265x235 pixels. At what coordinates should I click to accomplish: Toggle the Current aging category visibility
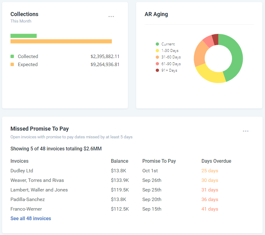166,44
